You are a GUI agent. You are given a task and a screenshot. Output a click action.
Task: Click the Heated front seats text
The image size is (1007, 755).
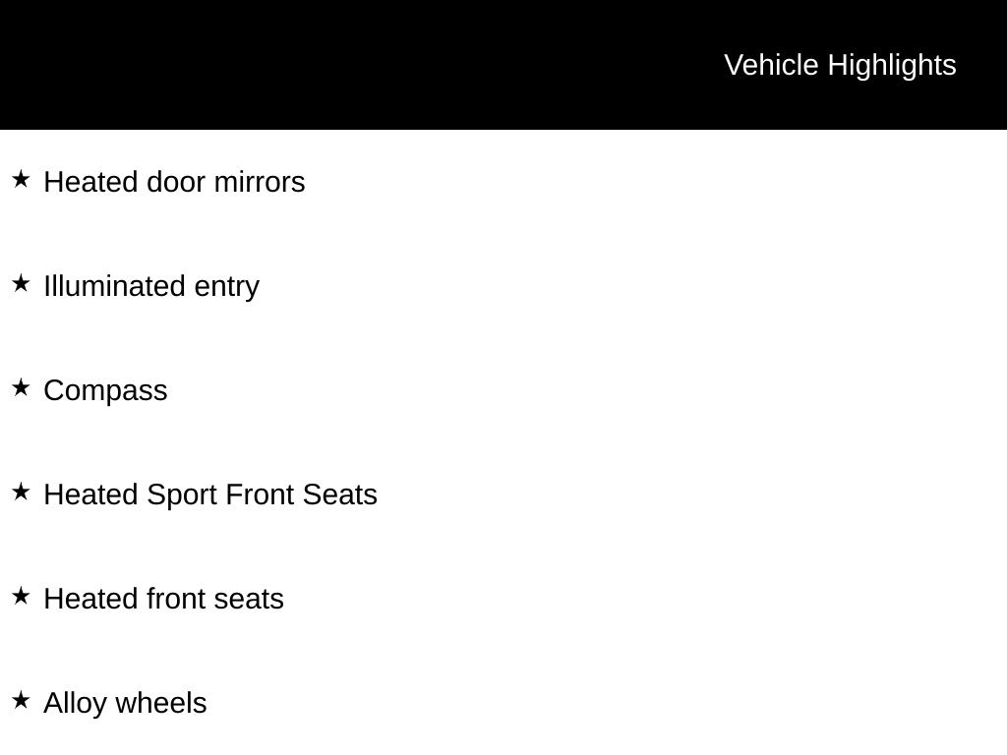pos(163,599)
